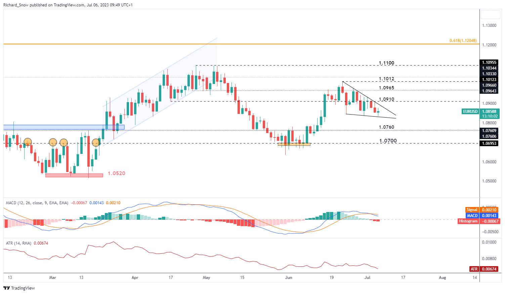Click the 1.1100 level label
The image size is (505, 294).
pos(386,63)
